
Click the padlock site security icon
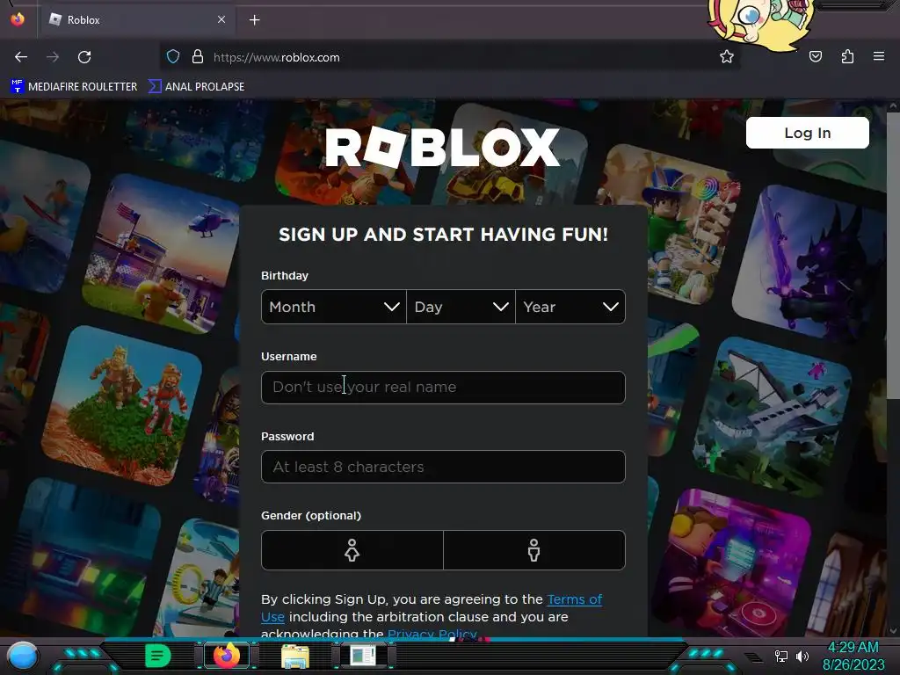(198, 57)
